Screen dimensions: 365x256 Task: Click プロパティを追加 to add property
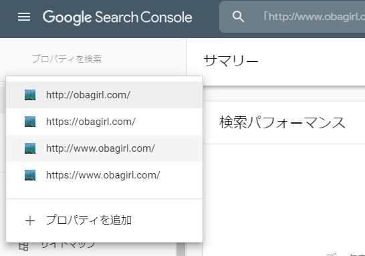[x=89, y=220]
